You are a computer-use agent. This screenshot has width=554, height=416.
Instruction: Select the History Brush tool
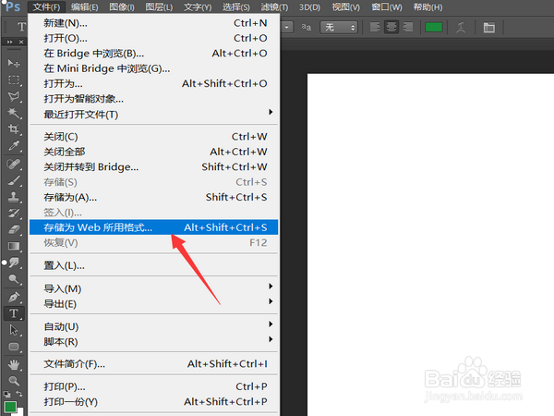[14, 214]
